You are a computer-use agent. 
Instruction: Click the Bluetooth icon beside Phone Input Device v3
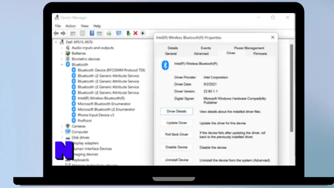(74, 115)
